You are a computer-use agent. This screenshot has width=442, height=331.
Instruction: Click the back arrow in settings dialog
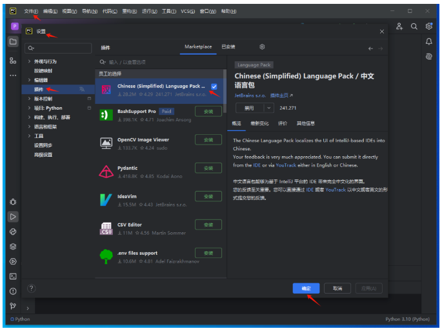[x=370, y=48]
